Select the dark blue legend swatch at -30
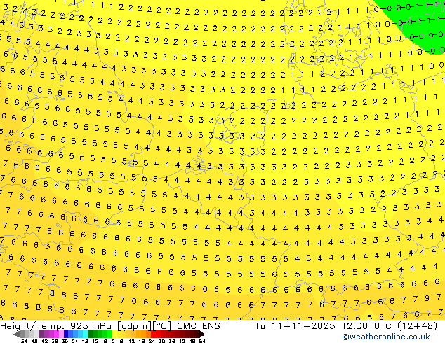Image resolution: width=445 pixels, height=343 pixels. [66, 334]
